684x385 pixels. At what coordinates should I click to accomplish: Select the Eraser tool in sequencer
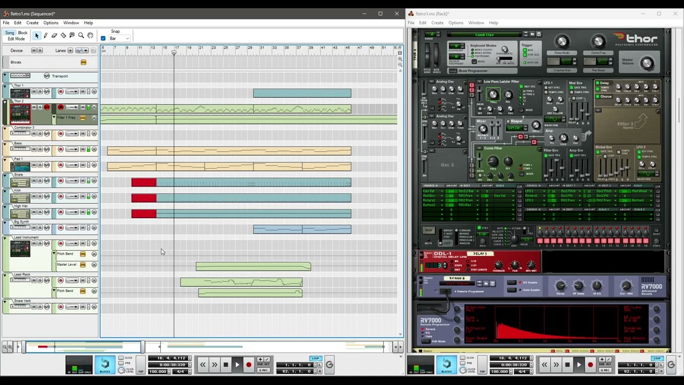point(55,35)
